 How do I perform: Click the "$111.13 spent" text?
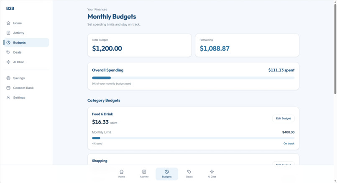pos(281,70)
